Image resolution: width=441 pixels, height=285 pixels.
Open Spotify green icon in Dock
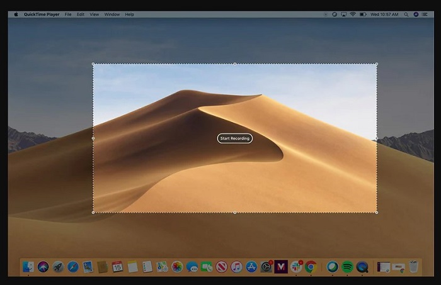coord(347,267)
